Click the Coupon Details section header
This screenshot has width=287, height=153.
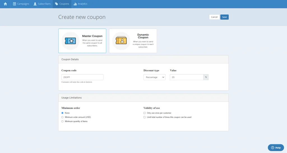click(143, 59)
